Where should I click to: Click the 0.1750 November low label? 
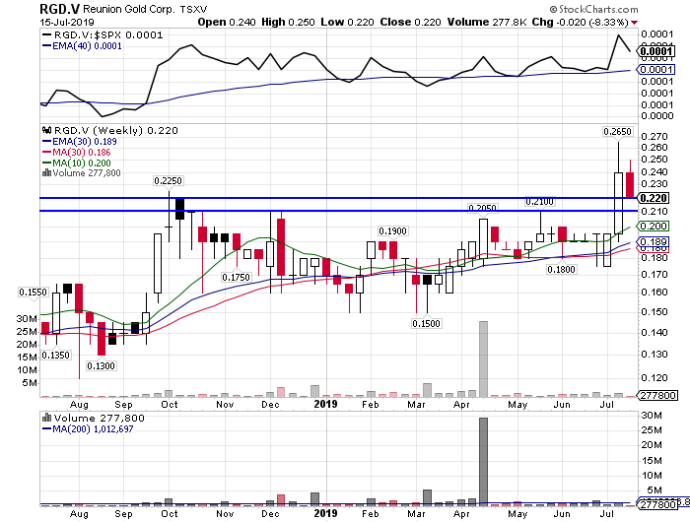point(236,277)
